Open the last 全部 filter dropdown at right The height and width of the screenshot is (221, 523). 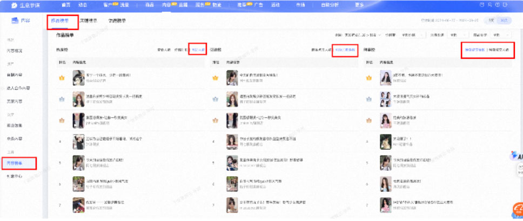point(501,35)
